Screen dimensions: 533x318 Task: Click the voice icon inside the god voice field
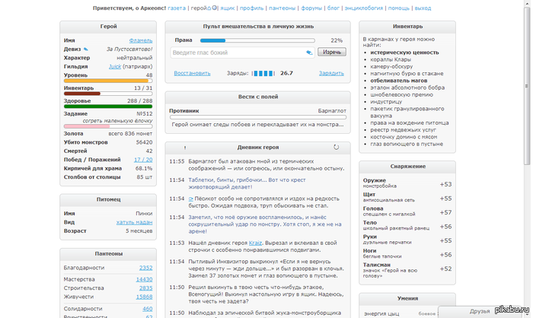pyautogui.click(x=309, y=52)
